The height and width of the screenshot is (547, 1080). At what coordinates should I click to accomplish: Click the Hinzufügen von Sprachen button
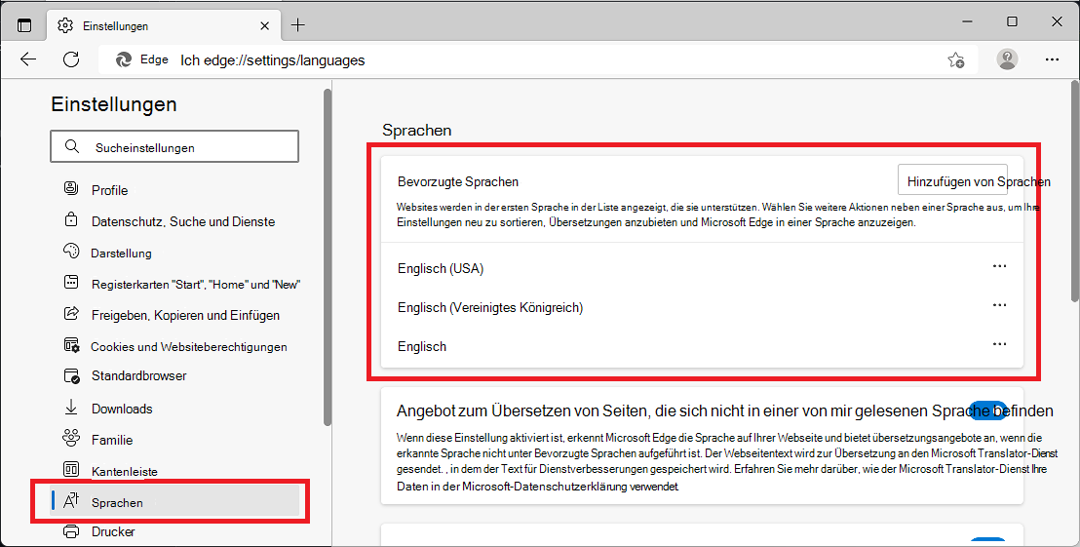tap(952, 180)
